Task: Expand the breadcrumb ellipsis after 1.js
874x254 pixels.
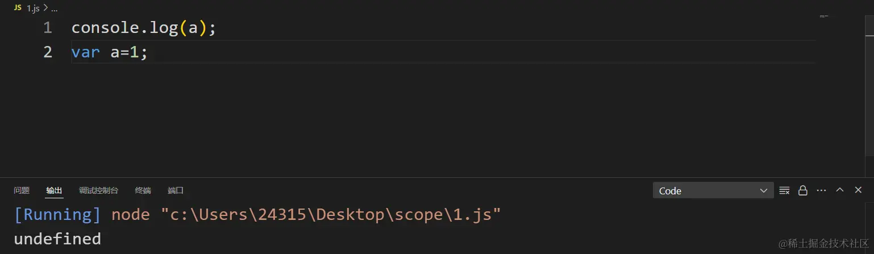Action: click(55, 9)
